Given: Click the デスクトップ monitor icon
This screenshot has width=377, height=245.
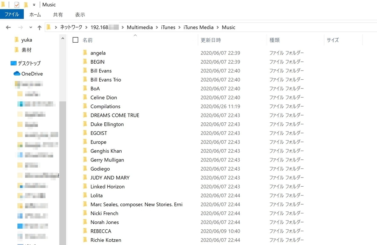Looking at the screenshot, I should (x=13, y=63).
